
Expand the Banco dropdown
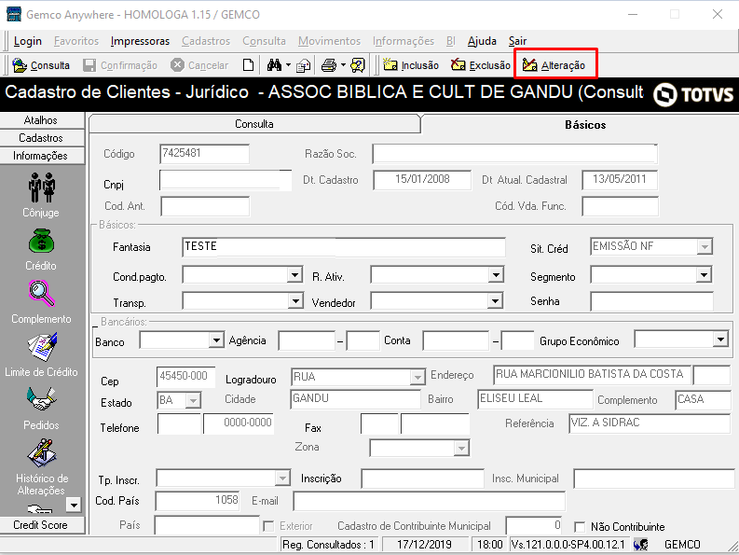coord(216,340)
